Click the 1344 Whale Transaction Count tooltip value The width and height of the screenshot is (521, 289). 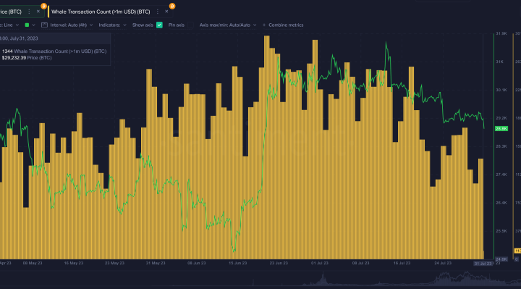[54, 51]
